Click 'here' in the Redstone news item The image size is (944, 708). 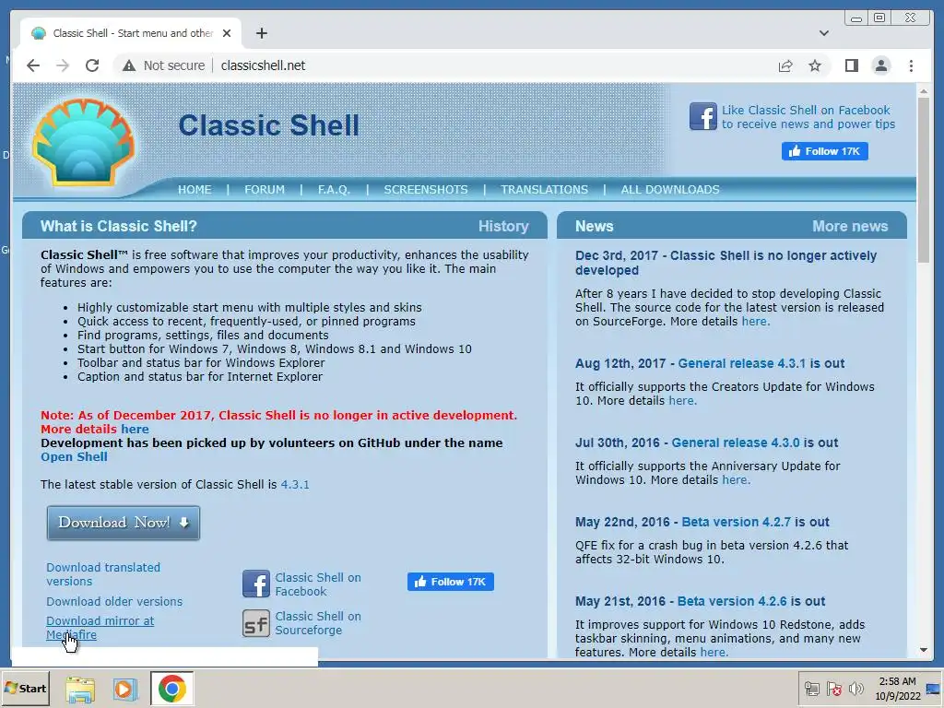(x=714, y=652)
